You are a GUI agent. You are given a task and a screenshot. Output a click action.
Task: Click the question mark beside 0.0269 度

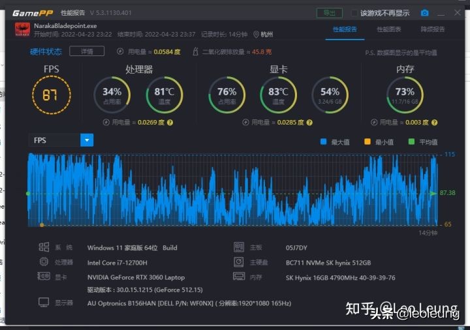[170, 123]
